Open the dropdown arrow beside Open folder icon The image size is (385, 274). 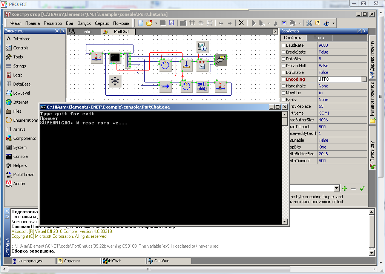pyautogui.click(x=156, y=23)
